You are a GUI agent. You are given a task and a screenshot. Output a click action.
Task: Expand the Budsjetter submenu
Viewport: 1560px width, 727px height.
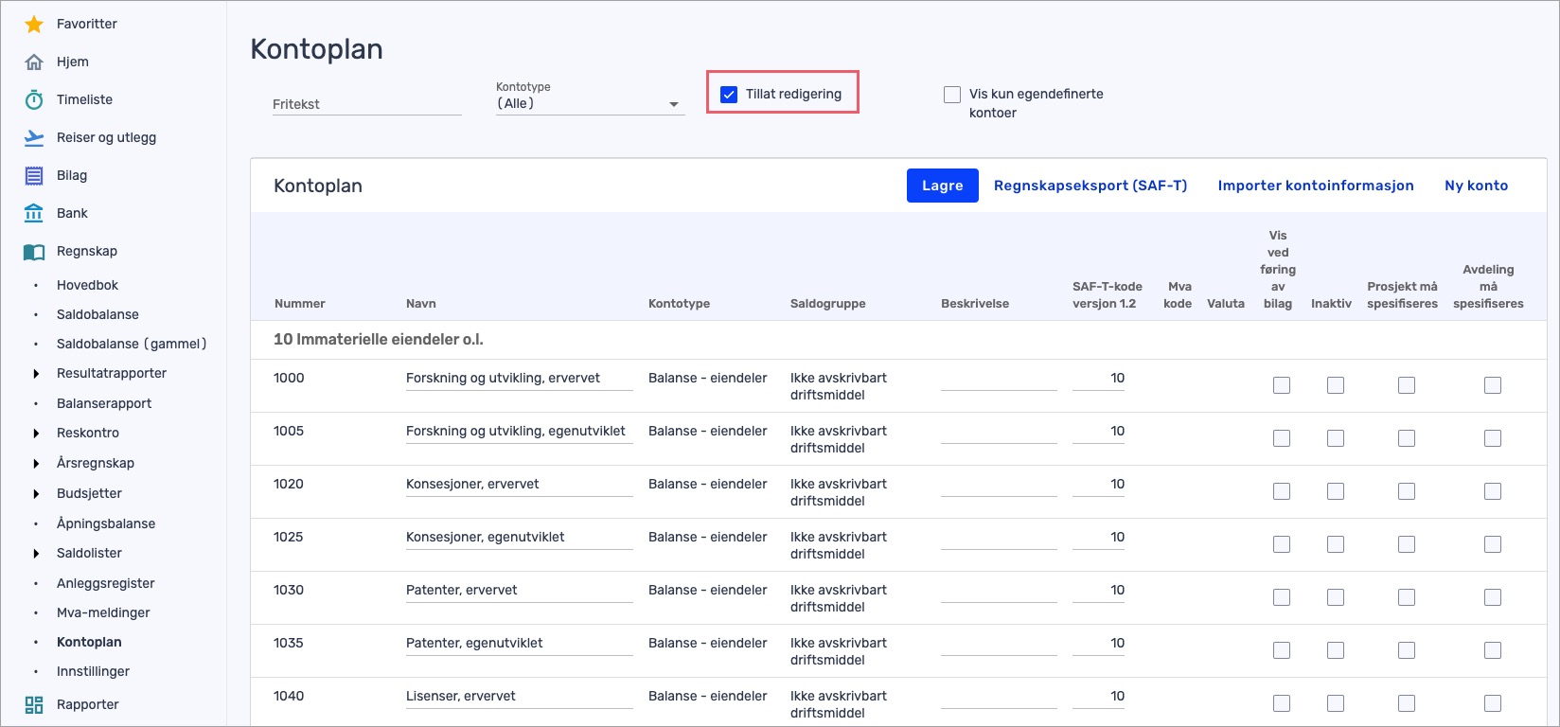36,494
